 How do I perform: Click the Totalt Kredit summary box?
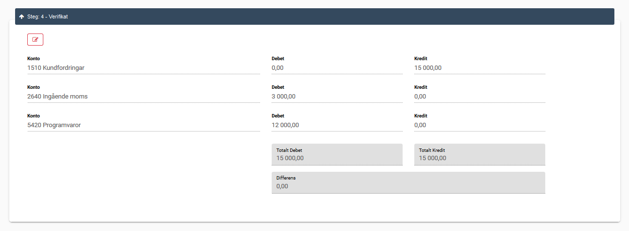point(480,154)
